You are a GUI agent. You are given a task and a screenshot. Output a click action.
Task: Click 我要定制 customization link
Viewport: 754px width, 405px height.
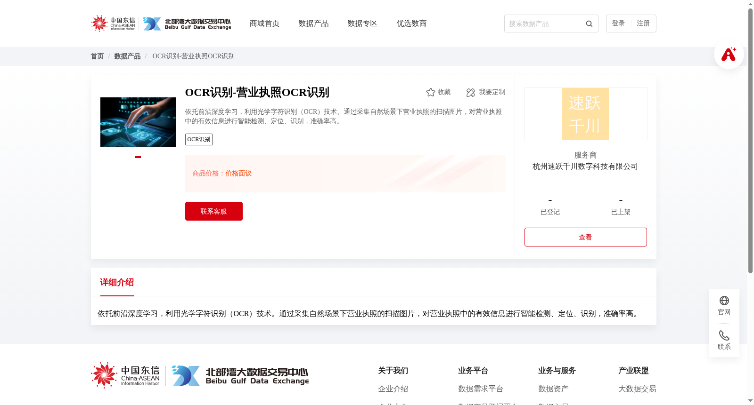tap(492, 92)
